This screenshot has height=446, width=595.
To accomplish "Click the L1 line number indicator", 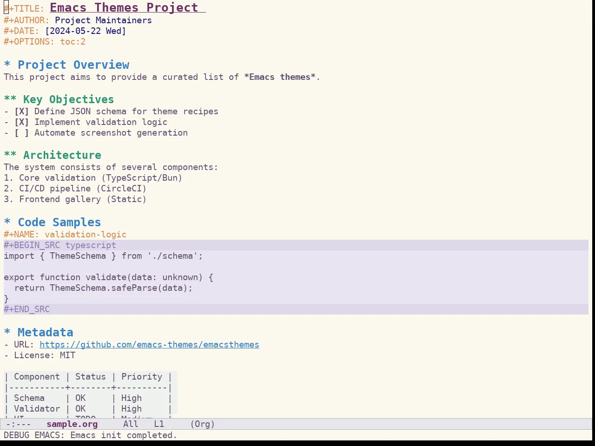I will pyautogui.click(x=159, y=424).
